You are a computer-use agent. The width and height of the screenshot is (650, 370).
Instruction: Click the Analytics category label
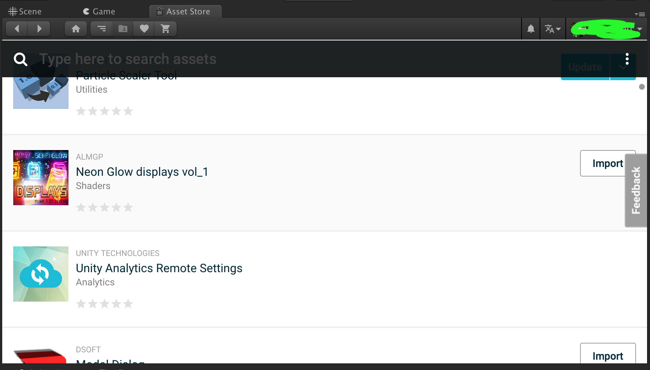click(95, 282)
